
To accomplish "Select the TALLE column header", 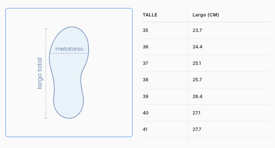I will click(150, 15).
